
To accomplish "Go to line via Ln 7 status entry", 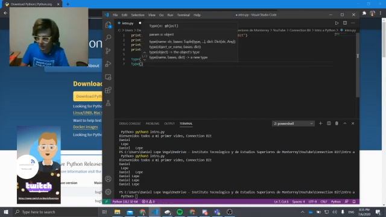I will [x=281, y=201].
